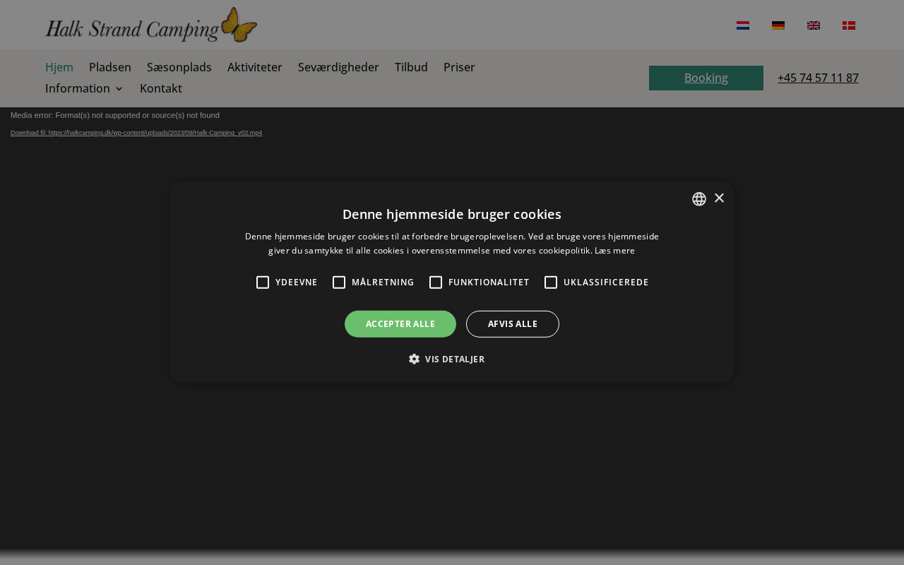Click the Halk Strand Camping butterfly logo

tap(151, 25)
